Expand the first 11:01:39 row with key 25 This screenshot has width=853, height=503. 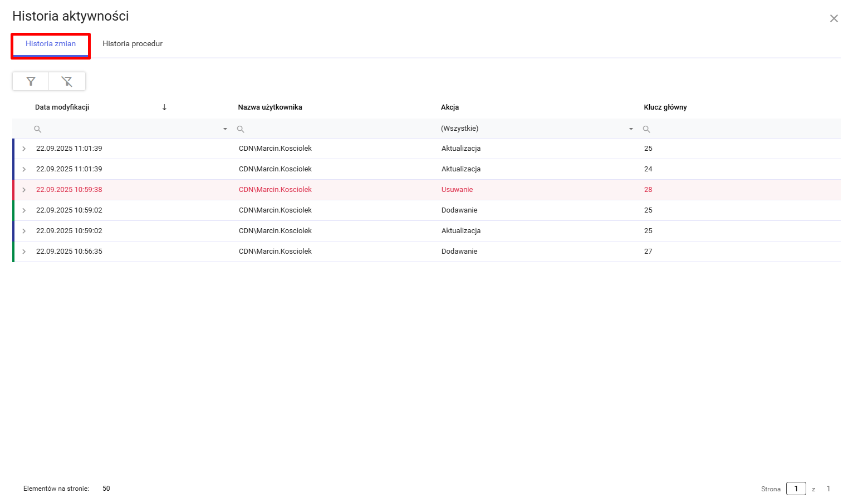coord(24,149)
